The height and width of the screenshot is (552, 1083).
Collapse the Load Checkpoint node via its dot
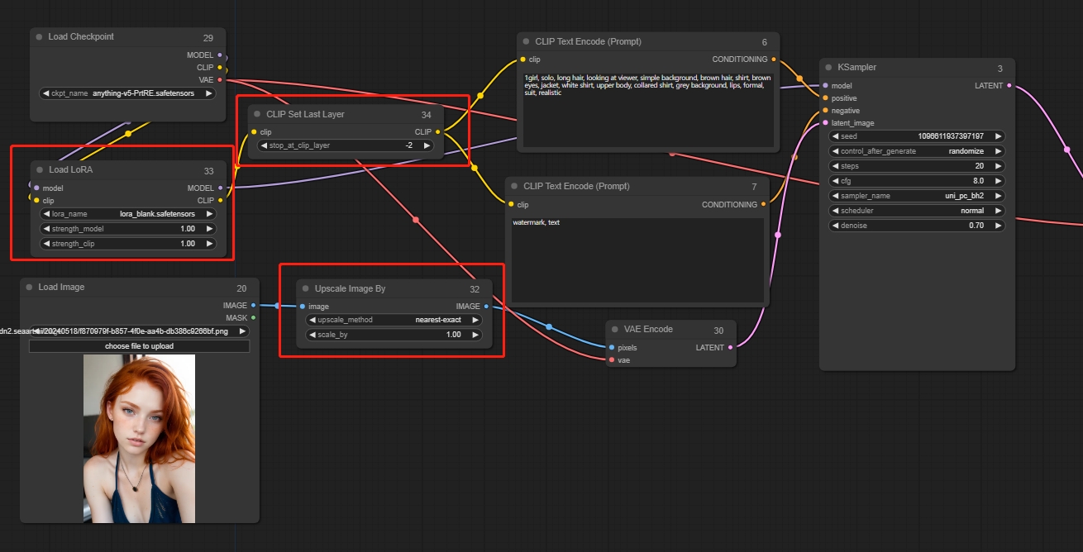pos(39,37)
